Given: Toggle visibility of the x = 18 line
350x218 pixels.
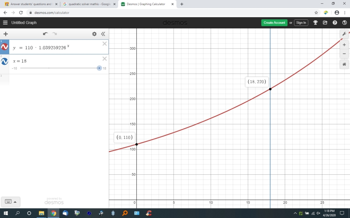Looking at the screenshot, I should click(4, 61).
